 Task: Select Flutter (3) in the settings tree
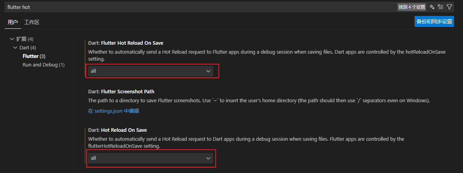click(x=34, y=56)
